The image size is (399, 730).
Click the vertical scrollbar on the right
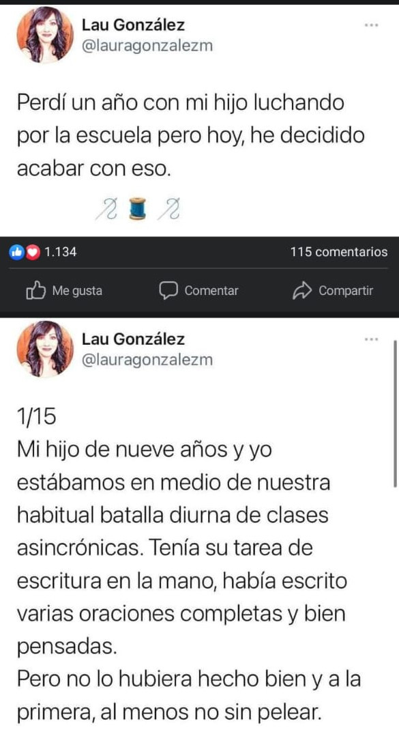pos(395,413)
